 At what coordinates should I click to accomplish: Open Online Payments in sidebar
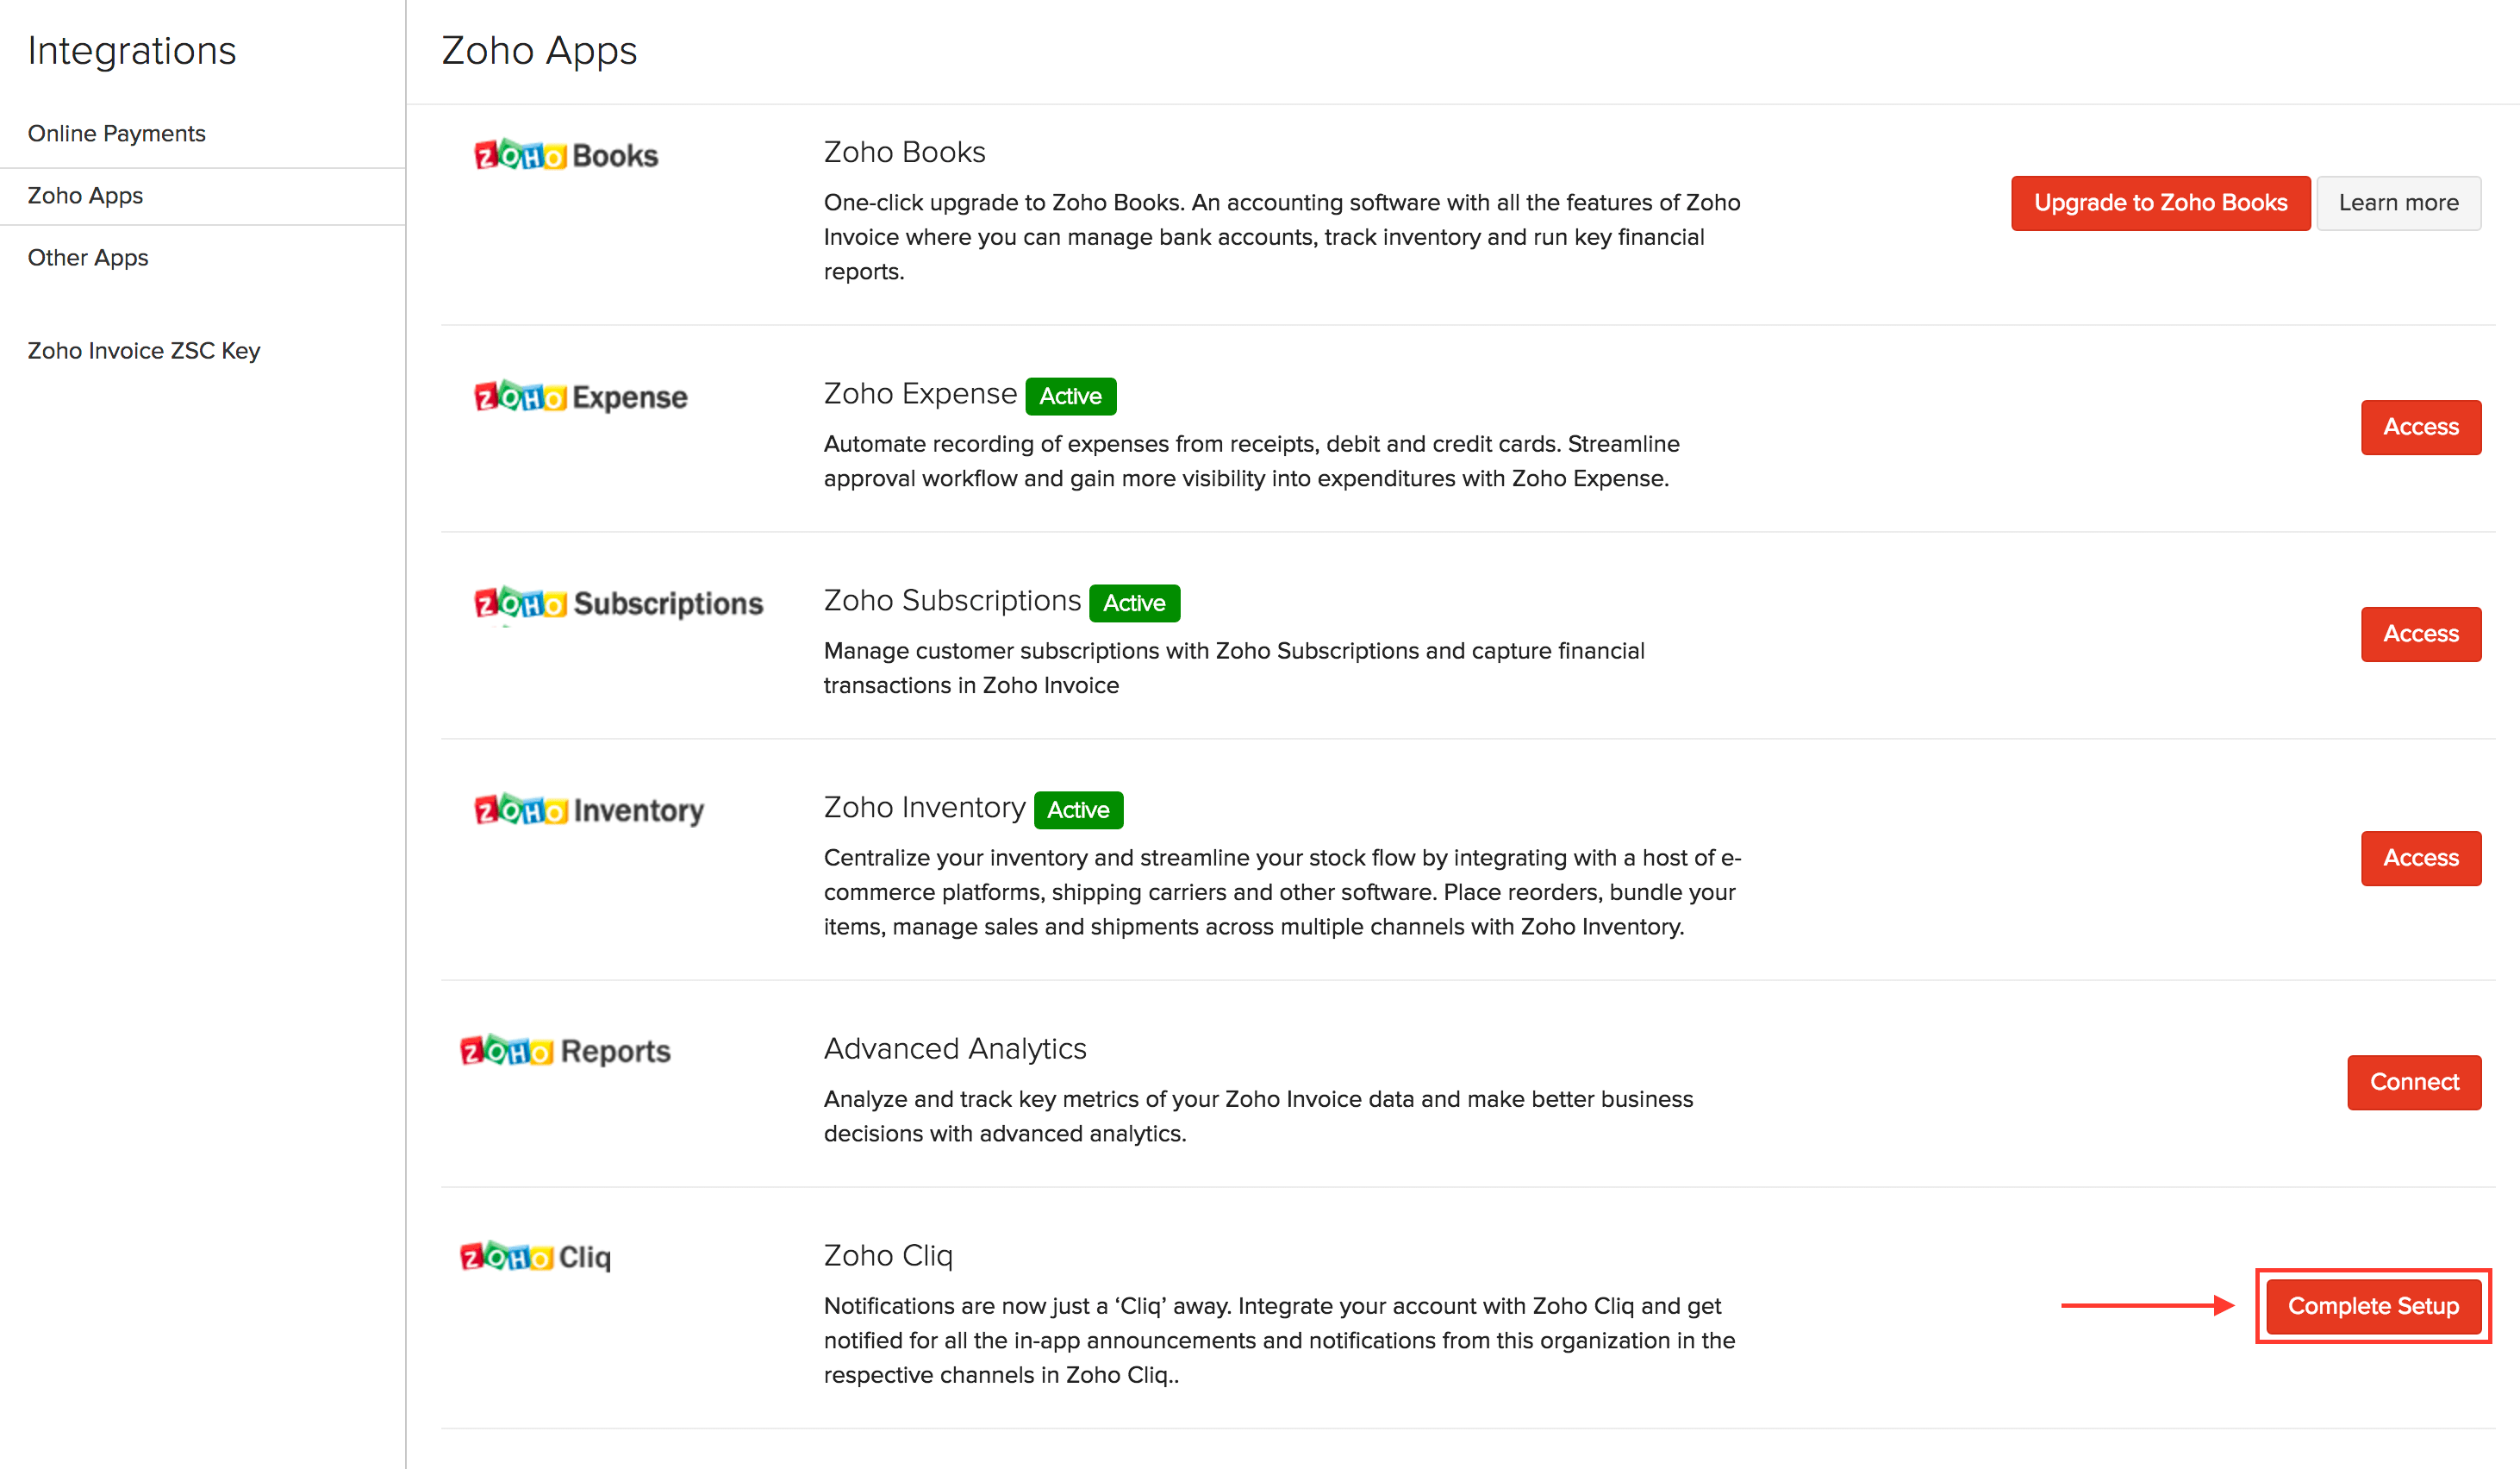click(116, 134)
